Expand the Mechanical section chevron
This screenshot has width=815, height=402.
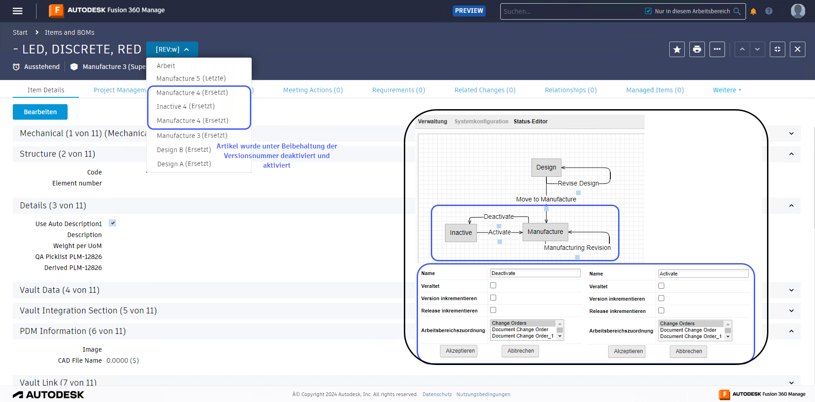[791, 133]
